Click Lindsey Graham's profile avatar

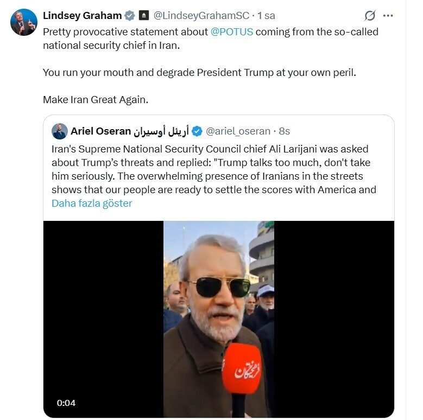(x=23, y=22)
